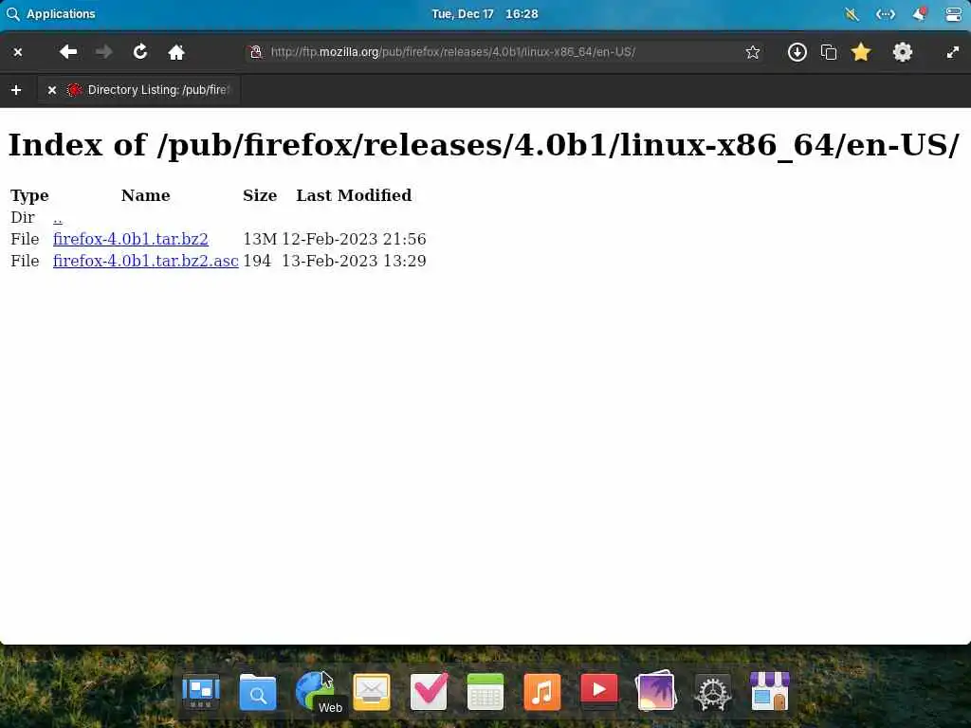Click the date and time in panel
Image resolution: width=971 pixels, height=728 pixels.
[485, 13]
